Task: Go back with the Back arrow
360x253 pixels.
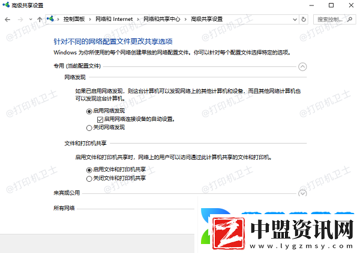Action: tap(8, 20)
